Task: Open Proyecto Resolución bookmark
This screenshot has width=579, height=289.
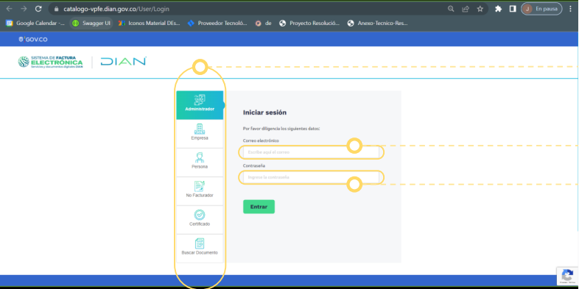Action: coord(309,24)
